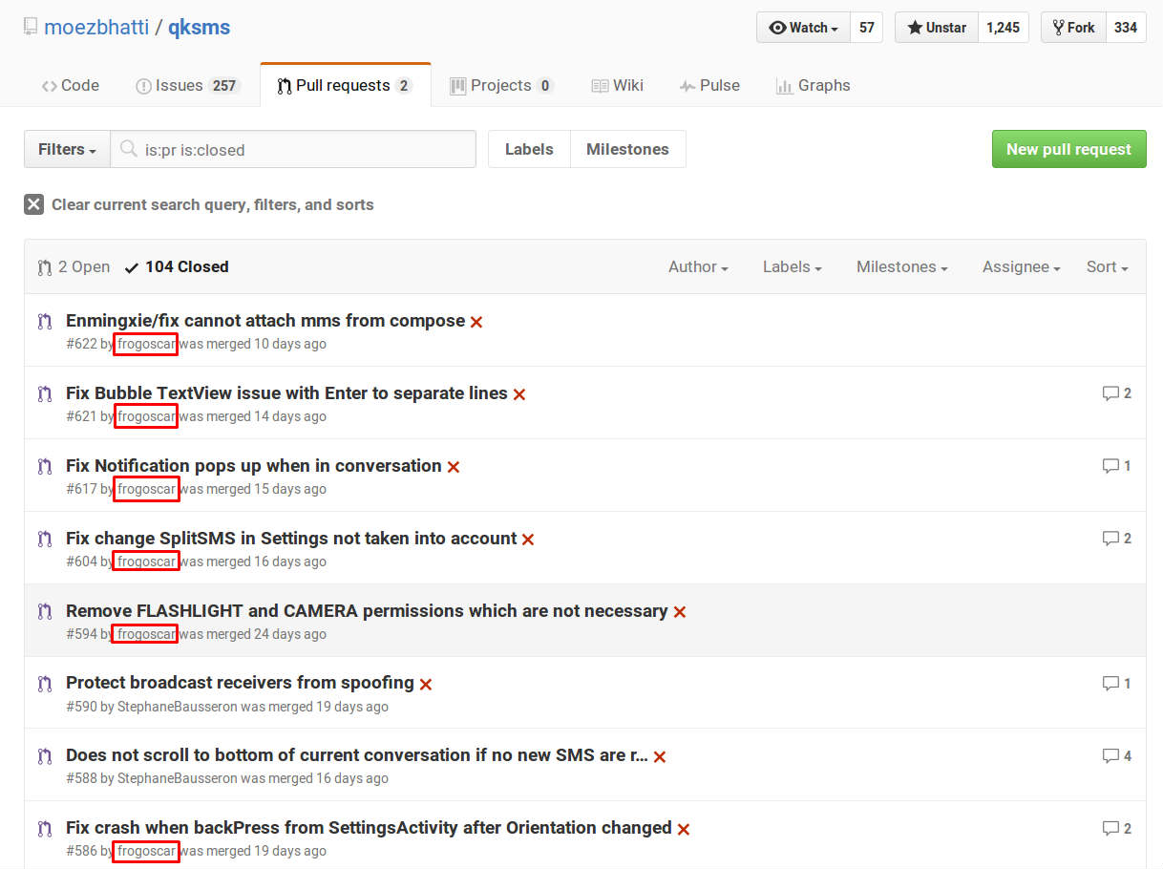
Task: Click the repository book icon beside moezbhatti
Action: tap(31, 28)
